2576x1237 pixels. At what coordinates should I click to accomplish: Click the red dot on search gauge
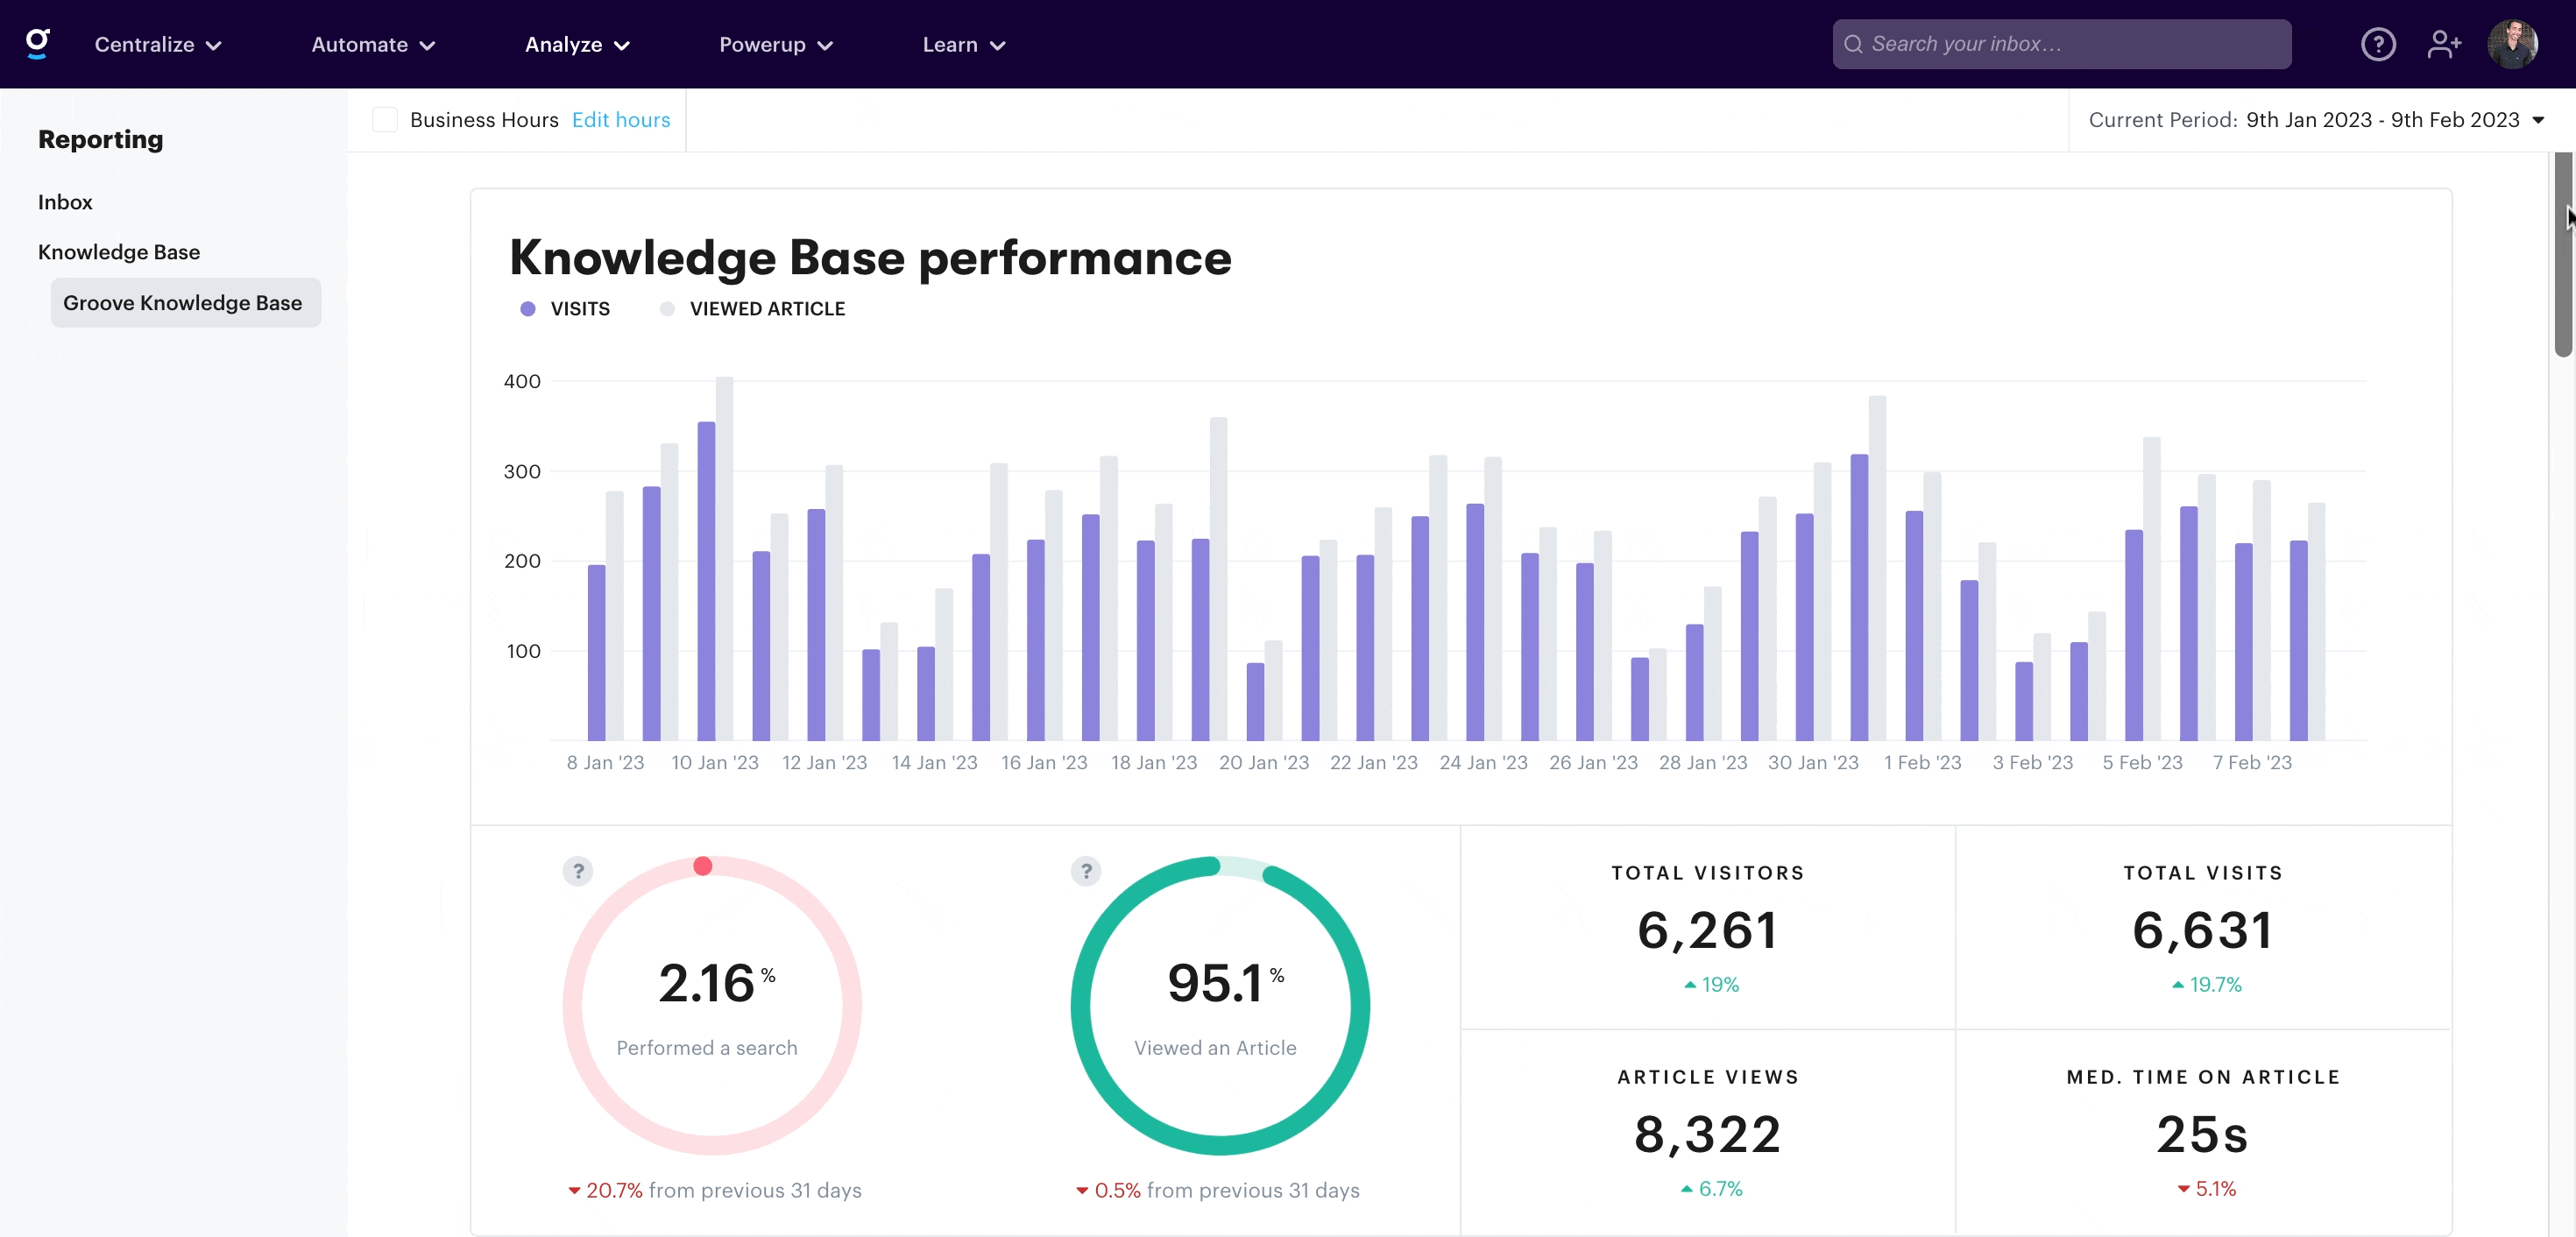702,865
